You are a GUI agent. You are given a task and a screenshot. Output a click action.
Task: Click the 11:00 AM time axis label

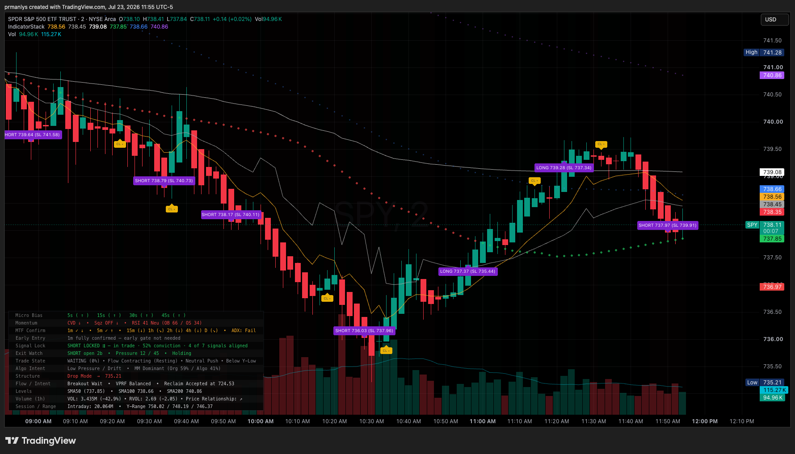click(483, 421)
